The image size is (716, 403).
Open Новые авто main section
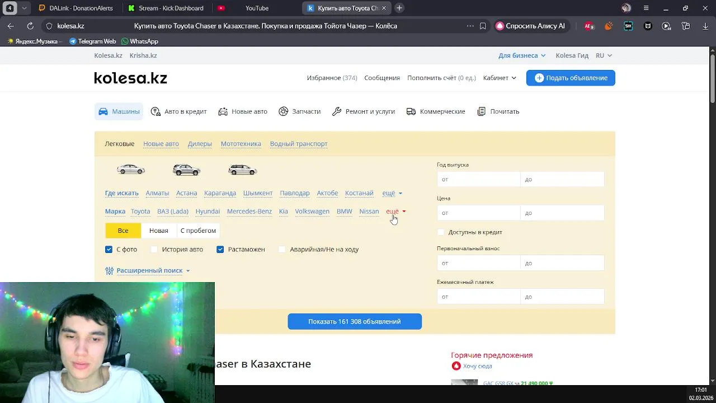[x=243, y=111]
